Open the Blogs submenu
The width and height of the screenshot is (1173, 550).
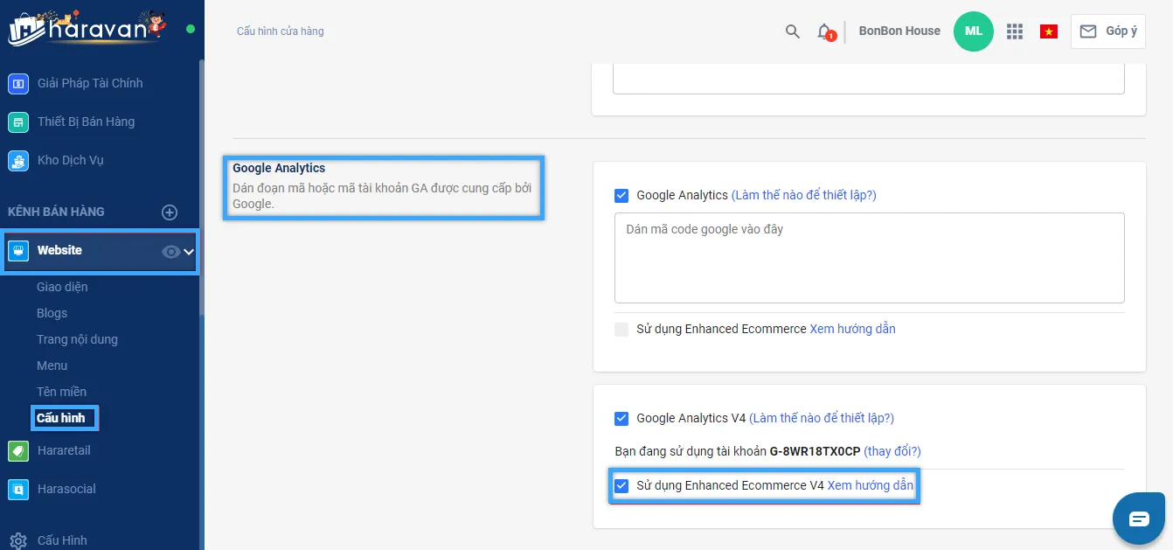(52, 313)
